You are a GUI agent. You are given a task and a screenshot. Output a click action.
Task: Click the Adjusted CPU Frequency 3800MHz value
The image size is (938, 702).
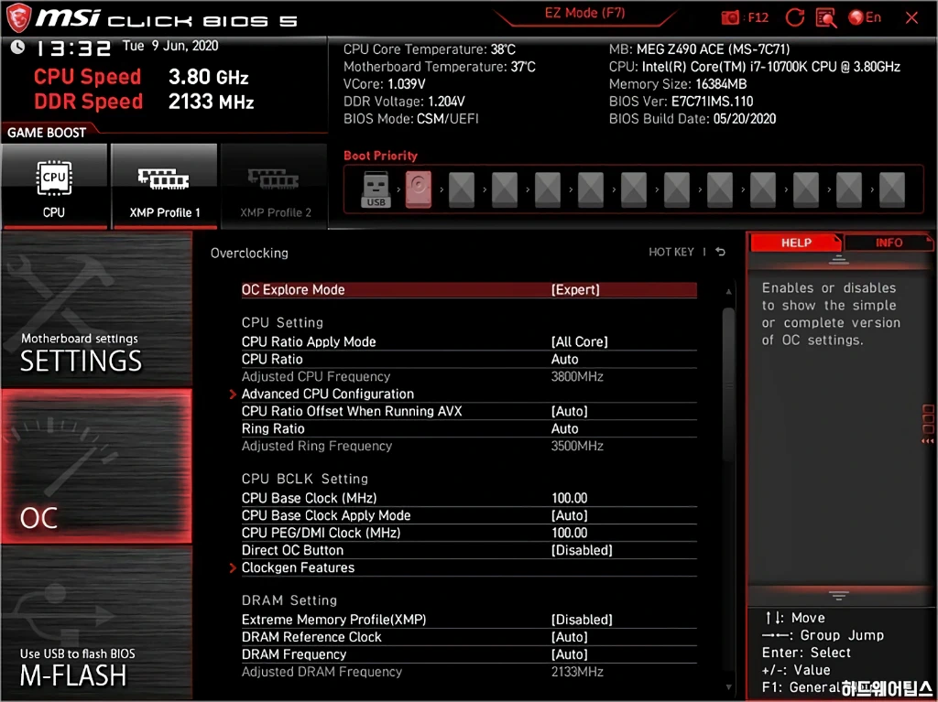[577, 377]
